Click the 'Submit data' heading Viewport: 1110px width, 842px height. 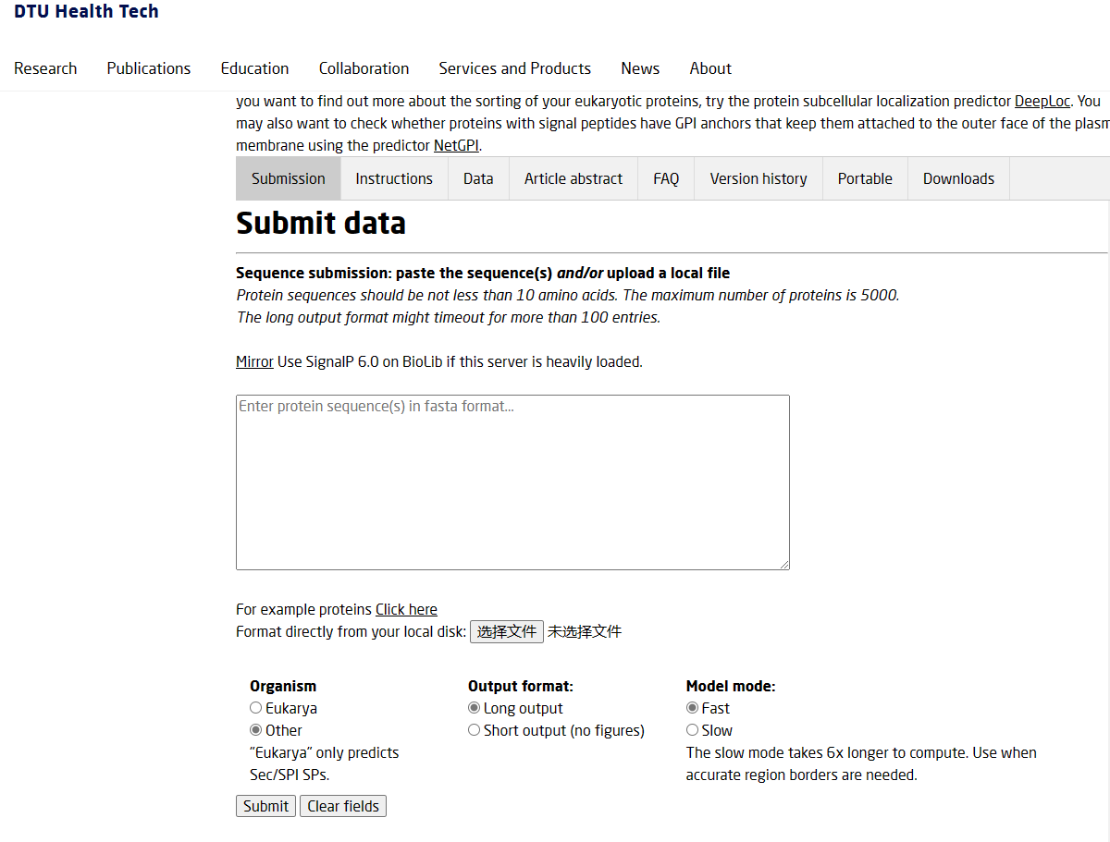point(321,224)
